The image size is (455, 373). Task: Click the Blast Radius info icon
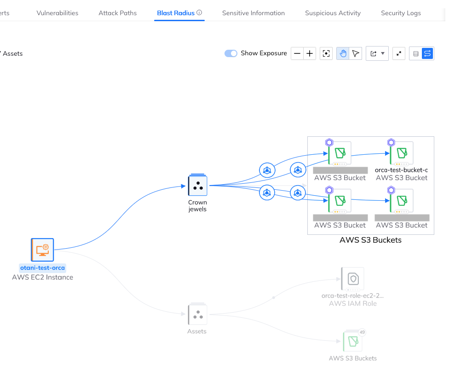tap(199, 12)
